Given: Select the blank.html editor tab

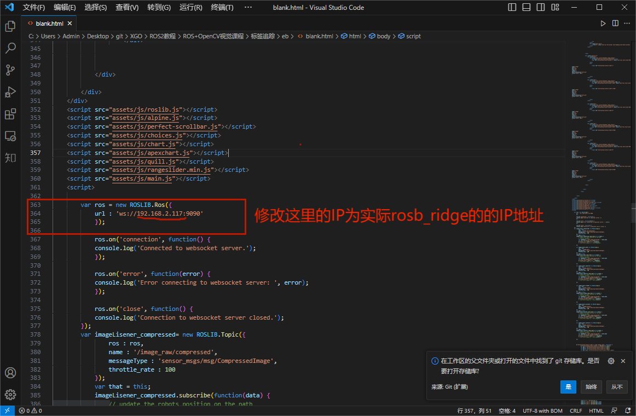Looking at the screenshot, I should pyautogui.click(x=49, y=24).
